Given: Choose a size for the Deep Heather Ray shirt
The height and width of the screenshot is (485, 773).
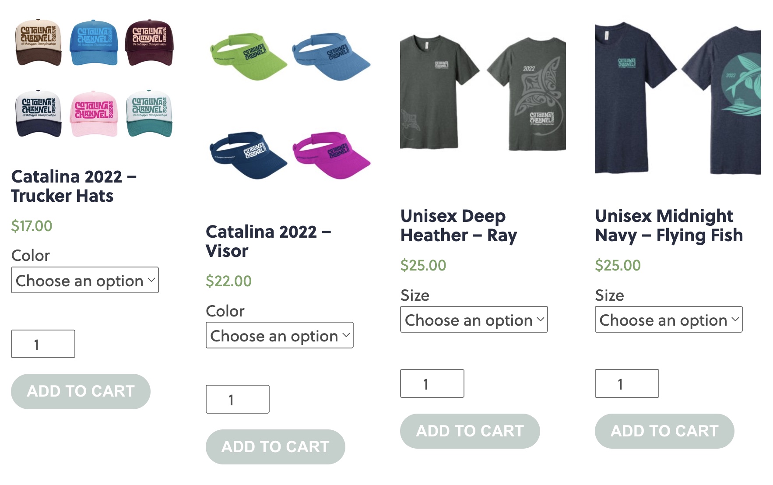Looking at the screenshot, I should (x=474, y=320).
